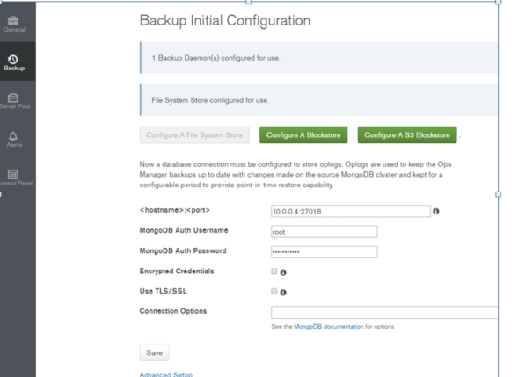Toggle the Use TLS/SSL checkbox

pyautogui.click(x=274, y=291)
